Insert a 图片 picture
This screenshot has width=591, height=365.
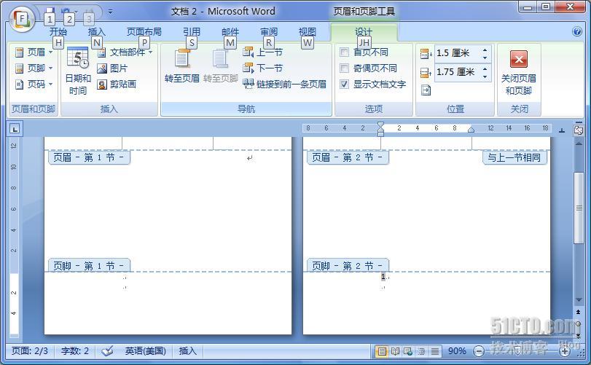click(x=112, y=68)
